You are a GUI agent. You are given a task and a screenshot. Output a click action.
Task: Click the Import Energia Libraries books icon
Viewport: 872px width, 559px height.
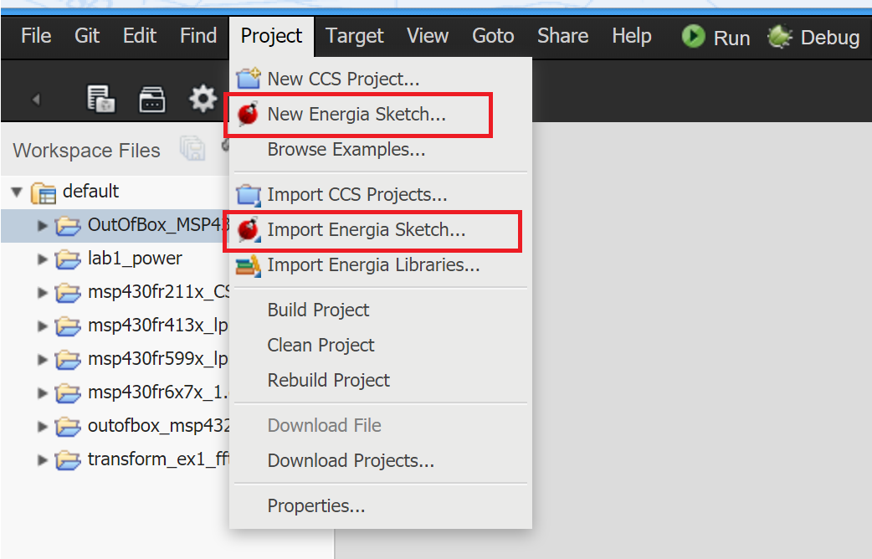click(248, 266)
